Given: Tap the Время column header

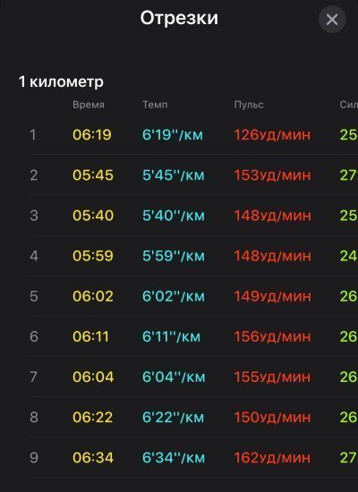Looking at the screenshot, I should [x=89, y=105].
